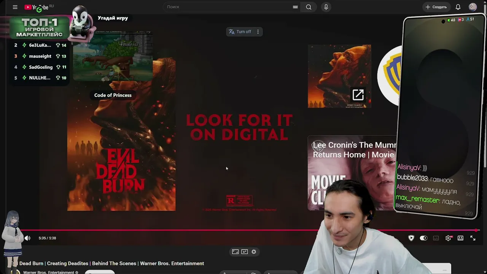Enter fullscreen mode

pos(473,238)
